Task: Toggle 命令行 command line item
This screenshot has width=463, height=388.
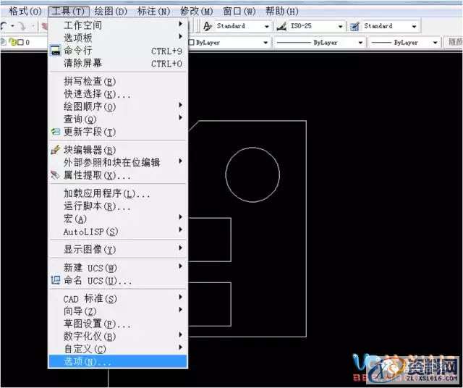Action: click(x=117, y=51)
